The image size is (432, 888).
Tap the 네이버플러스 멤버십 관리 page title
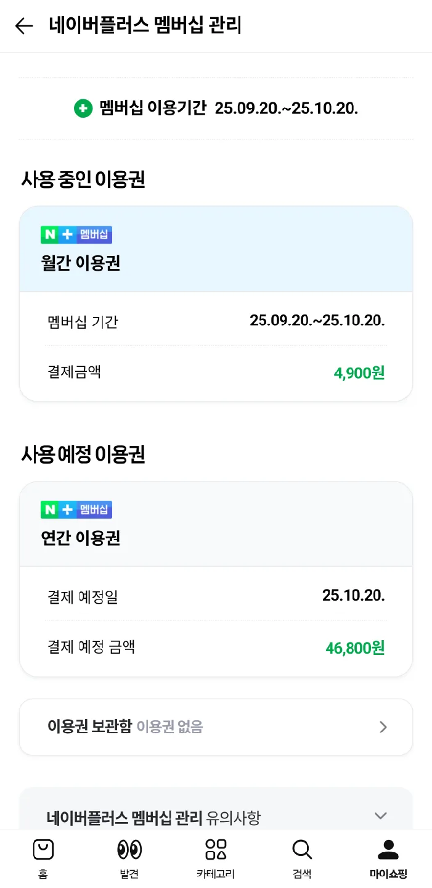(x=145, y=26)
